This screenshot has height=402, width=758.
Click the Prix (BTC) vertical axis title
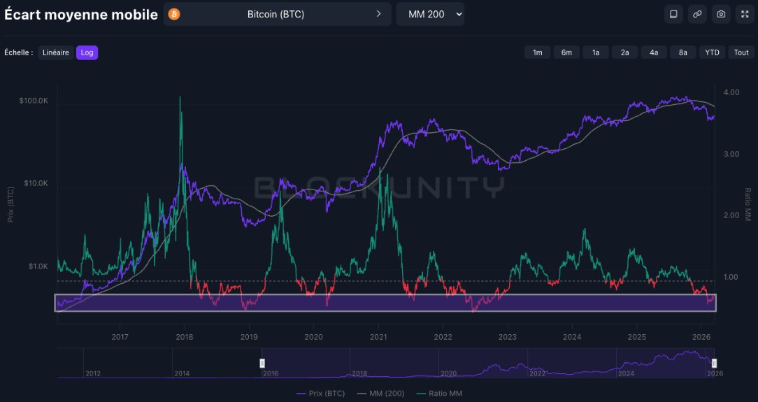coord(10,204)
